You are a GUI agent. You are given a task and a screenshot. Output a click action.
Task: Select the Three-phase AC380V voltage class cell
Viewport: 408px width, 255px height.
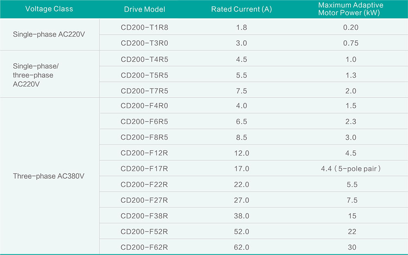(x=49, y=176)
